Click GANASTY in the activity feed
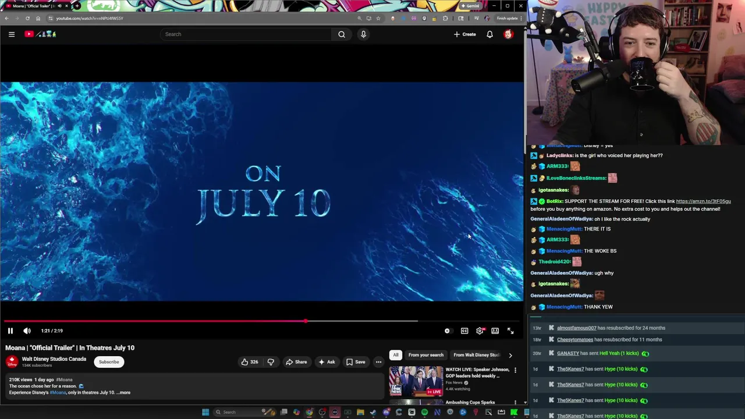The height and width of the screenshot is (419, 745). click(x=568, y=353)
